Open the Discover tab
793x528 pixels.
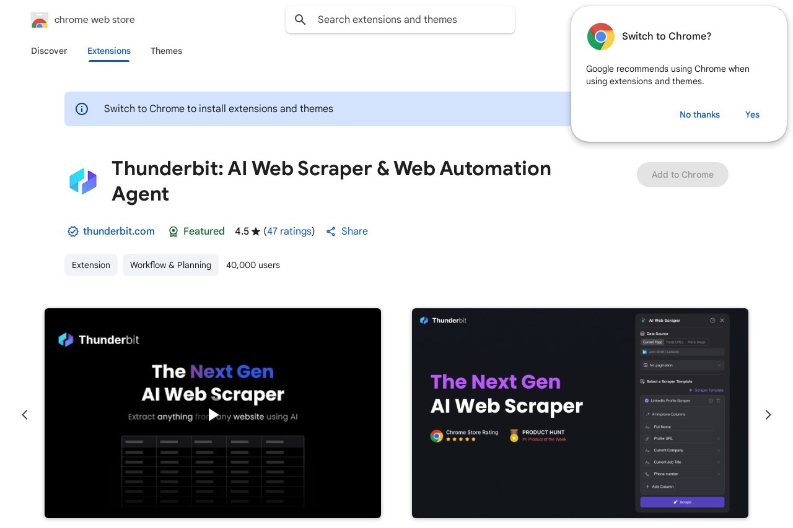(49, 51)
